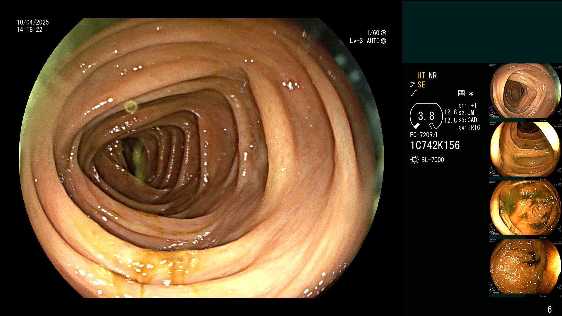Click the shutter speed icon next to 1/60
The image size is (562, 316).
(383, 33)
